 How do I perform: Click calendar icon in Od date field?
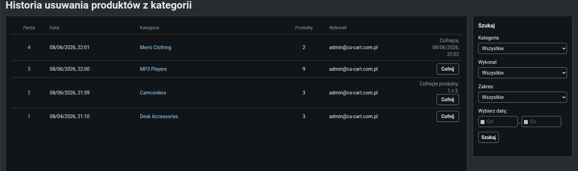coord(482,122)
